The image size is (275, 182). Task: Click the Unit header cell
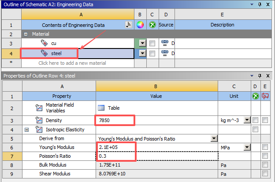(234, 96)
